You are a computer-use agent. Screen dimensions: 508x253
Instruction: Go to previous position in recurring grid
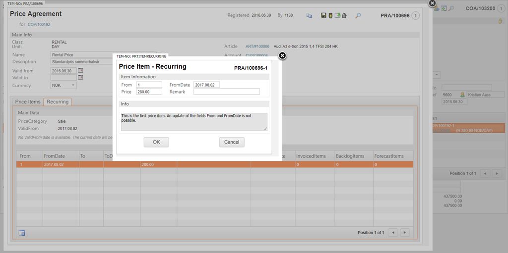[x=393, y=232]
